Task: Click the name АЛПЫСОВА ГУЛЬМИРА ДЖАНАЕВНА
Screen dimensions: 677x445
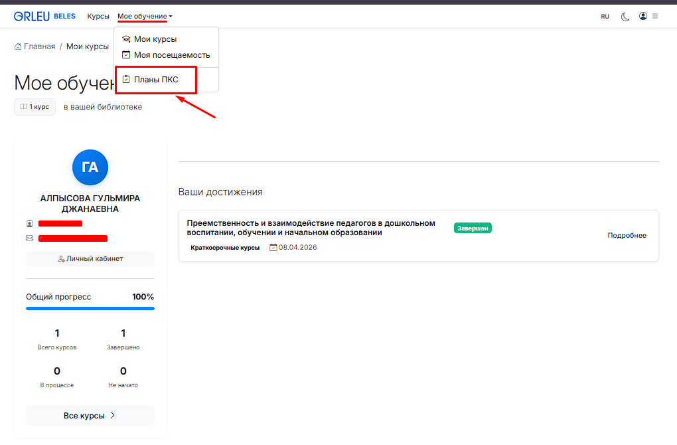Action: (x=90, y=203)
